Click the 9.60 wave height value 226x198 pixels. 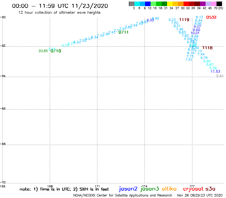click(x=196, y=30)
